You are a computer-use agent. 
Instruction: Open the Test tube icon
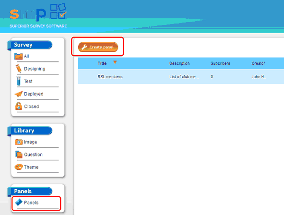(x=19, y=81)
